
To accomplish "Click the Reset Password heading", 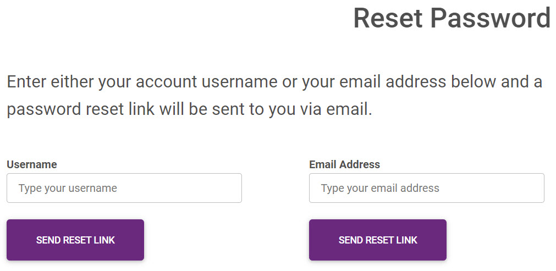I will pyautogui.click(x=452, y=18).
